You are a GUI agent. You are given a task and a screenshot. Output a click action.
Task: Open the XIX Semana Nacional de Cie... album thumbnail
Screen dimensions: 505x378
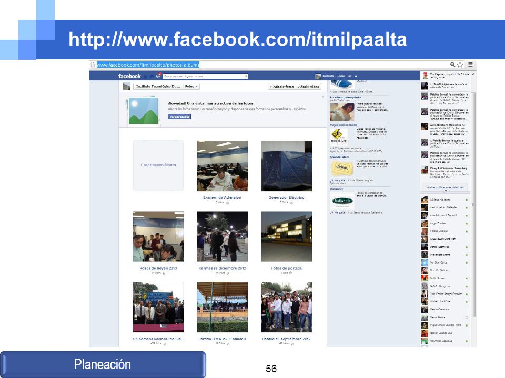click(158, 307)
